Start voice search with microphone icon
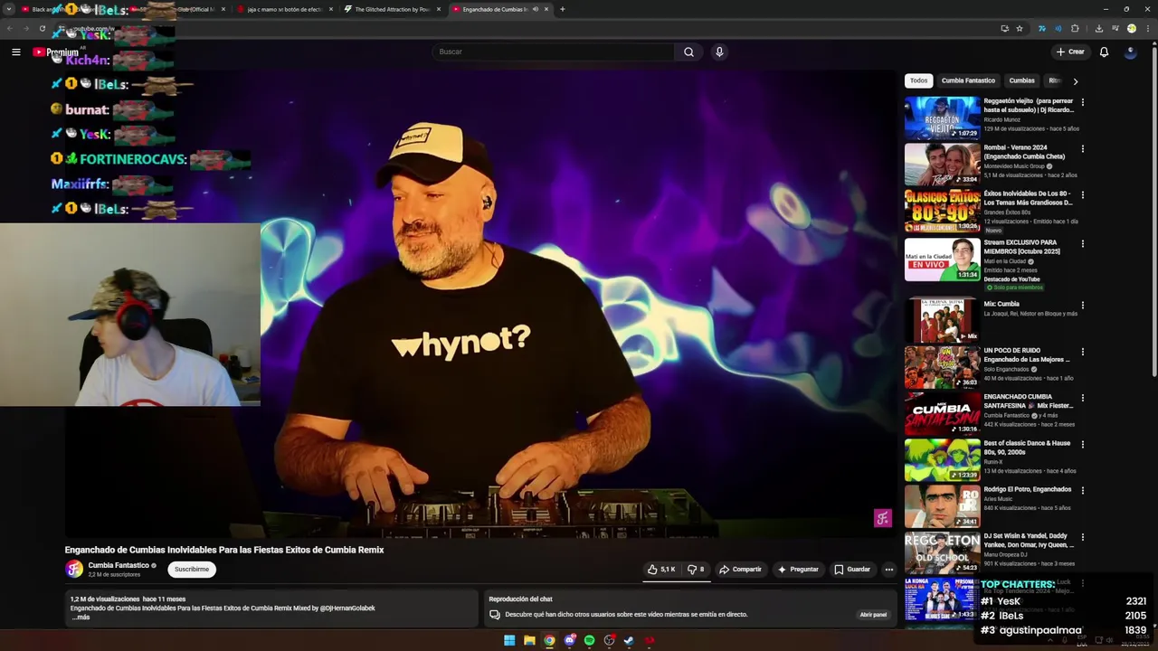 click(719, 52)
